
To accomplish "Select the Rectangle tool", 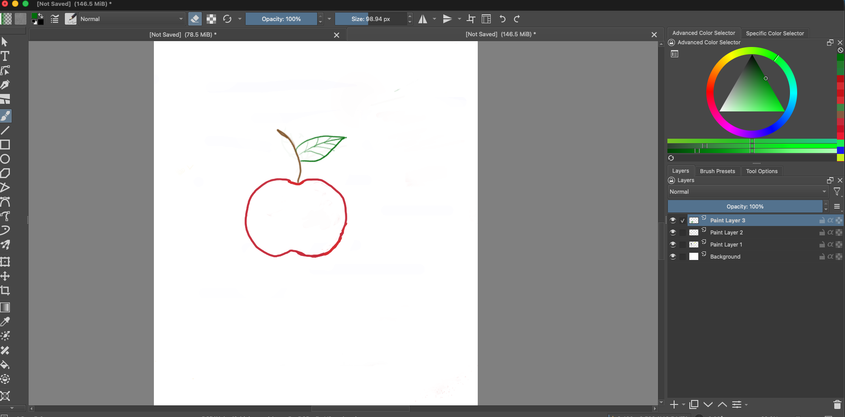I will click(5, 145).
